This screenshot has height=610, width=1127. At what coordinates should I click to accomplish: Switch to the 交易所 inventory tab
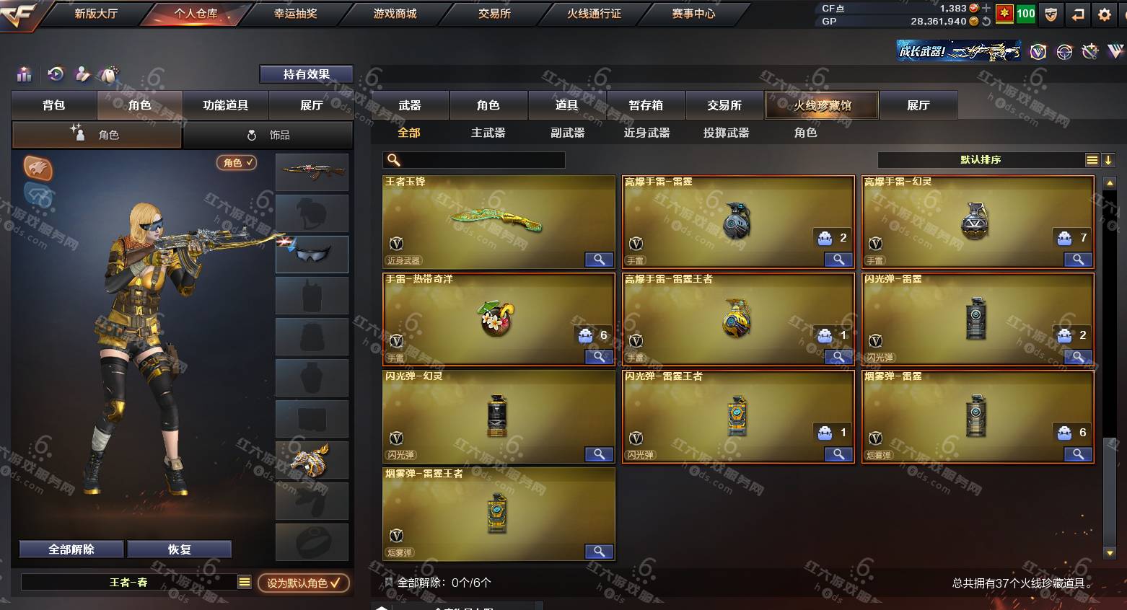click(724, 105)
